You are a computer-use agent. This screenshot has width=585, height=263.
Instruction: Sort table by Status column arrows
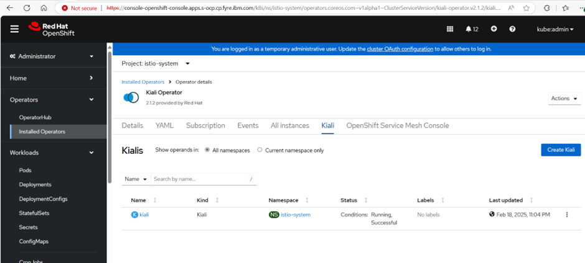coord(366,200)
